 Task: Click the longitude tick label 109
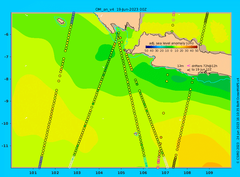click(x=209, y=173)
